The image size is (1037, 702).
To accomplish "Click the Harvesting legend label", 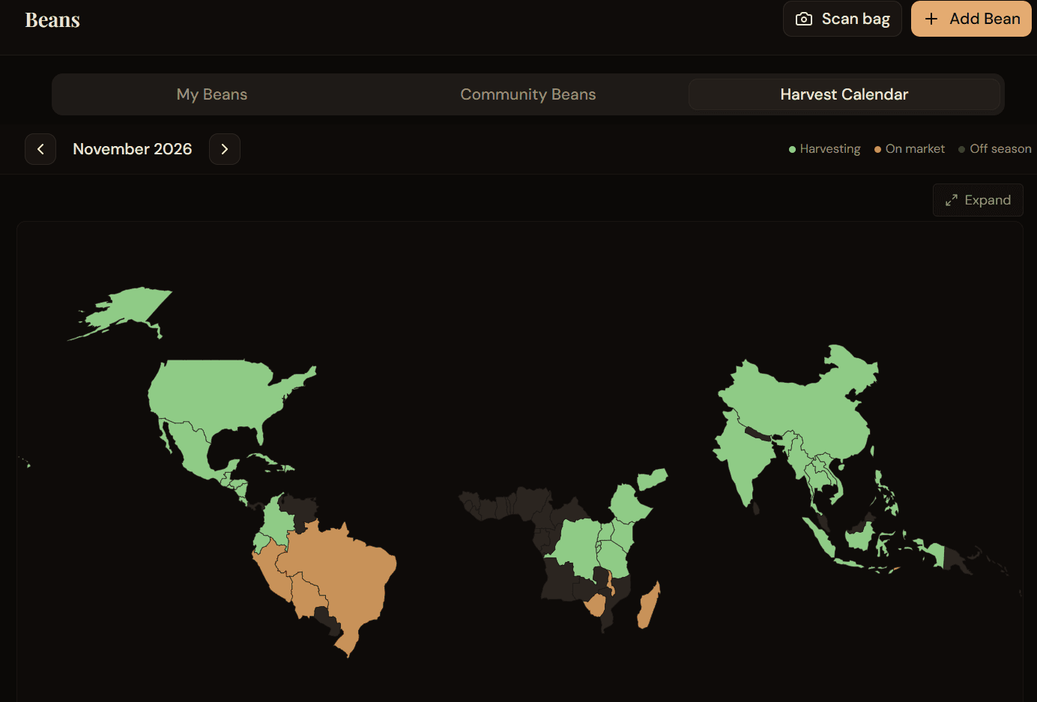I will coord(830,149).
